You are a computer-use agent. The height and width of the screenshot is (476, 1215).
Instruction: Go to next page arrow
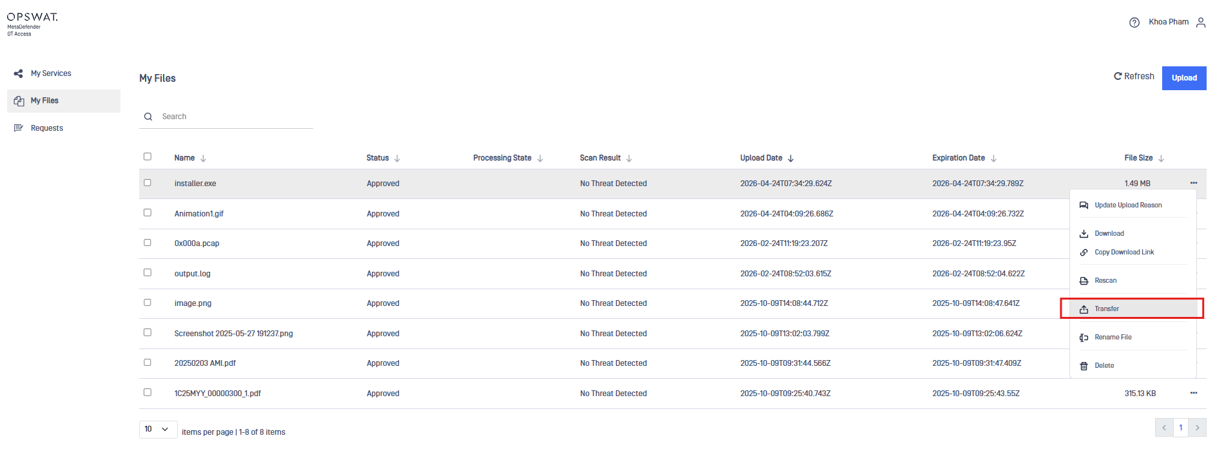click(1198, 428)
